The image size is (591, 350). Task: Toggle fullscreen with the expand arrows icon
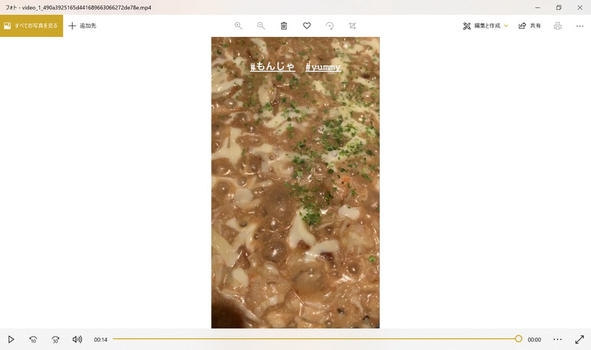580,339
